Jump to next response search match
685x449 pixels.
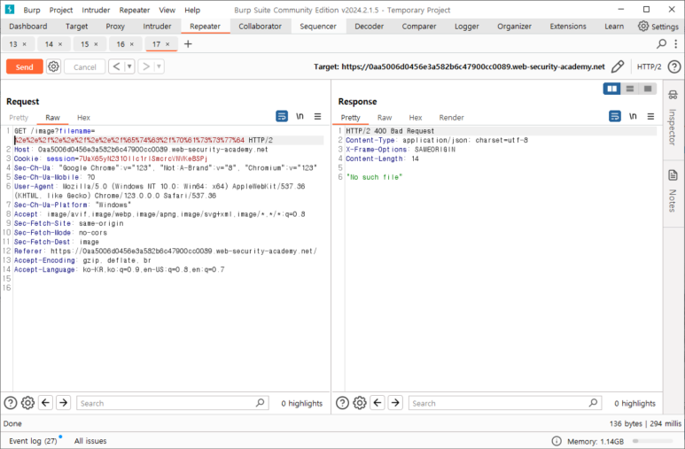(x=395, y=402)
